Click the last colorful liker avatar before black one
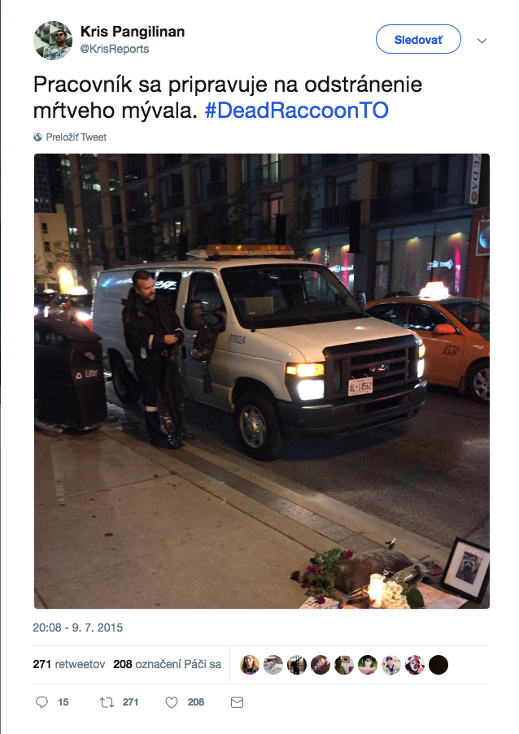 [x=415, y=665]
